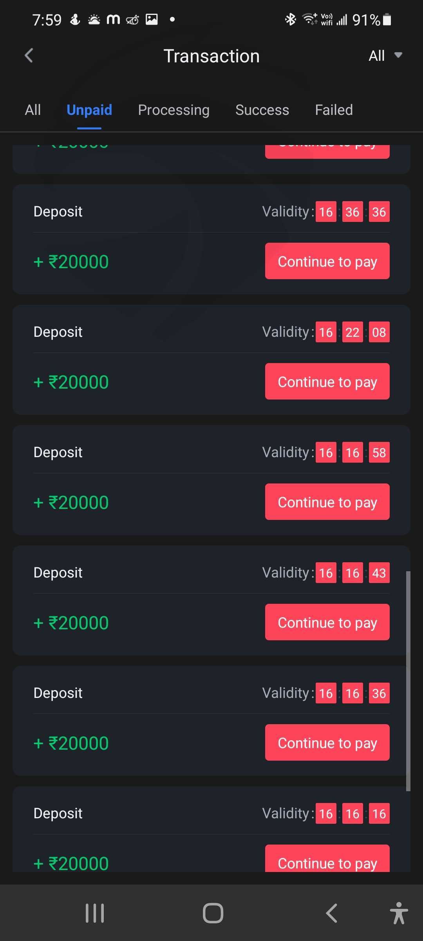Select the Unpaid tab
This screenshot has height=941, width=423.
coord(89,110)
